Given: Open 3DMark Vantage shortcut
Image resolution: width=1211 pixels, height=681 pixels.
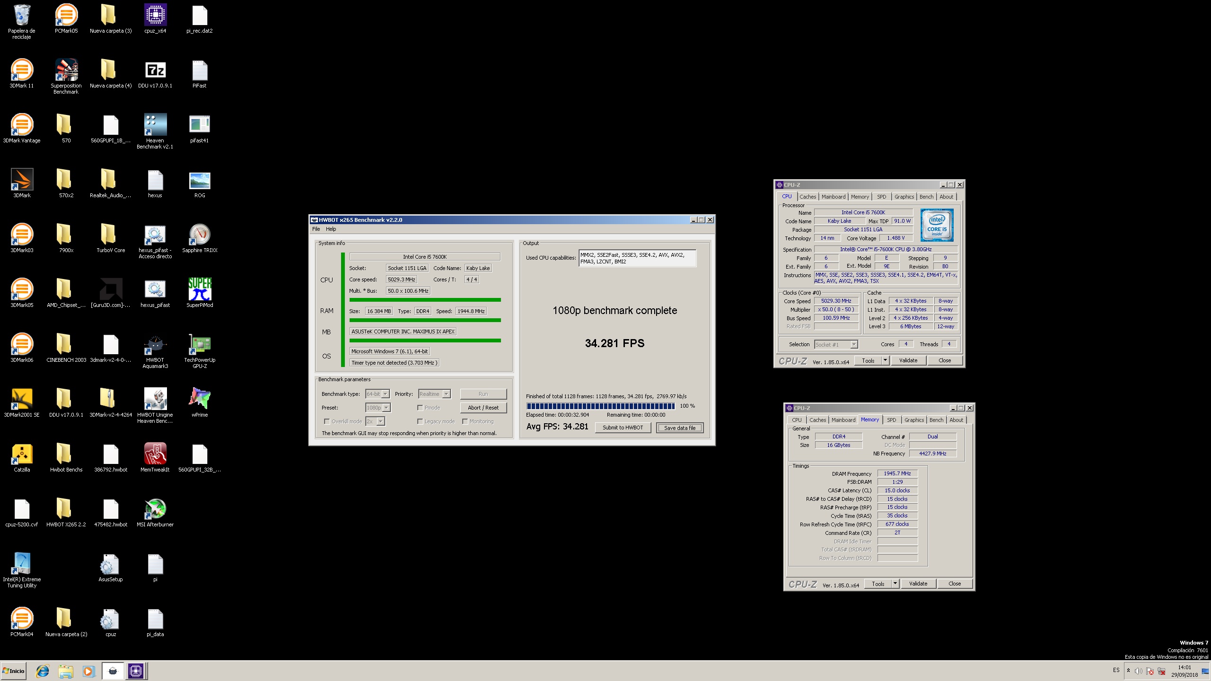Looking at the screenshot, I should [x=22, y=129].
